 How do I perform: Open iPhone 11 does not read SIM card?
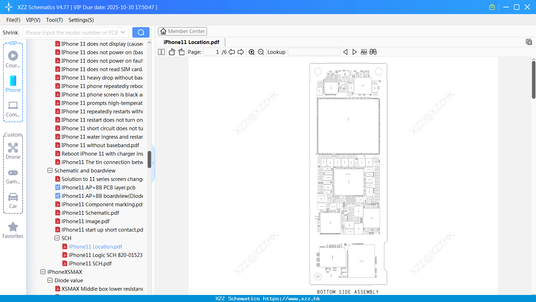pos(102,69)
